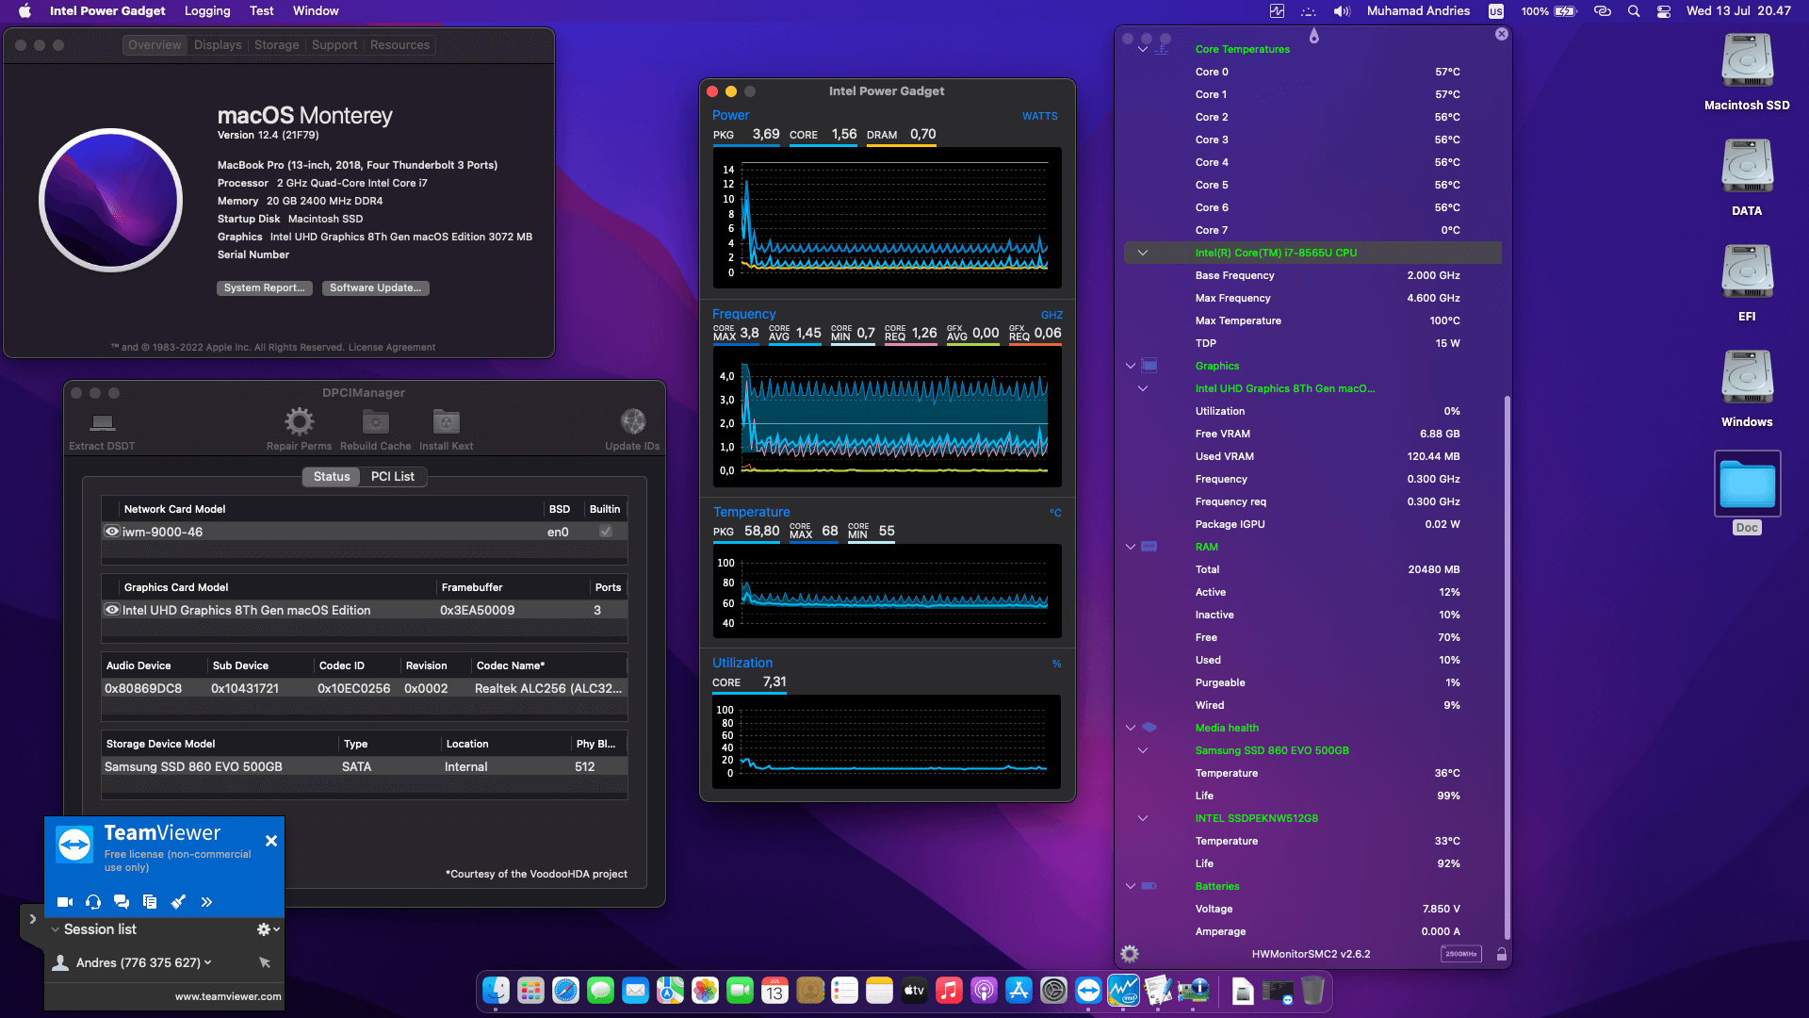Expand the Session list in TeamViewer
Viewport: 1809px width, 1018px height.
tap(57, 929)
